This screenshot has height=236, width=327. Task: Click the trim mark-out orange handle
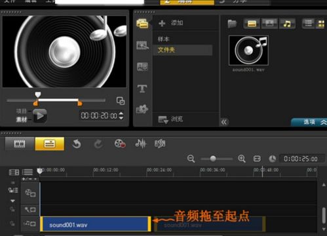point(80,103)
